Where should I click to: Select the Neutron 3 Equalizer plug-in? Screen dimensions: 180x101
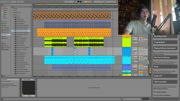click(21, 40)
